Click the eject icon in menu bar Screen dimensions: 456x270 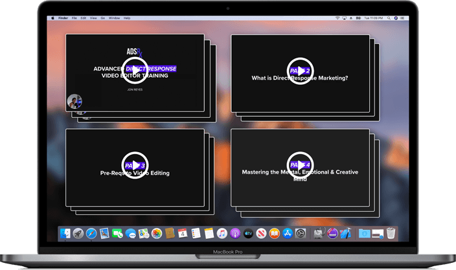pos(351,18)
